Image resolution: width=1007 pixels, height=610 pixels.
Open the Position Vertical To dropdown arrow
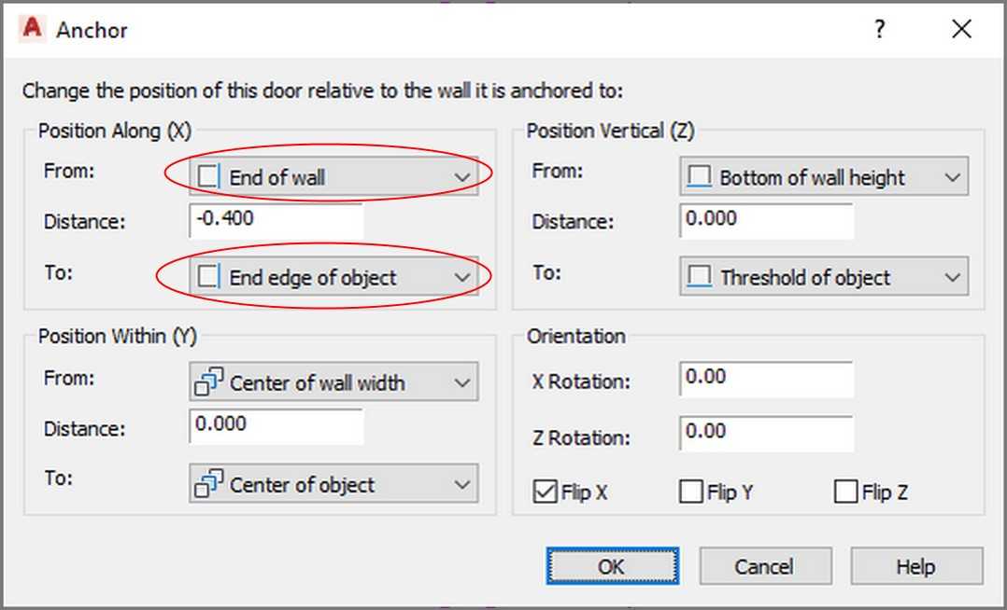952,277
